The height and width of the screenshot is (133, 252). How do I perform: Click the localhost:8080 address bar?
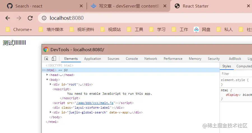click(x=145, y=18)
